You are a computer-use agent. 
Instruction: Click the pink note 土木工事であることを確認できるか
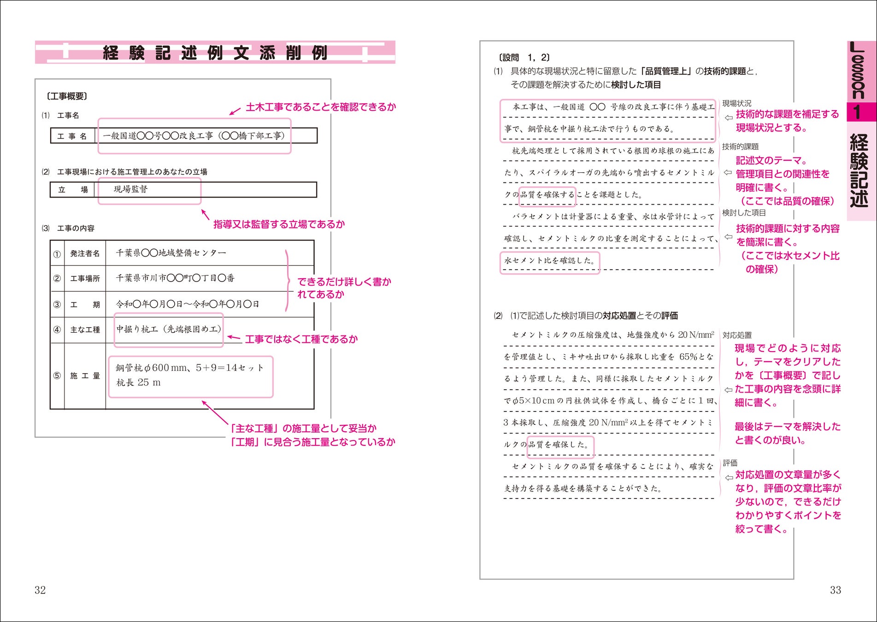click(321, 107)
